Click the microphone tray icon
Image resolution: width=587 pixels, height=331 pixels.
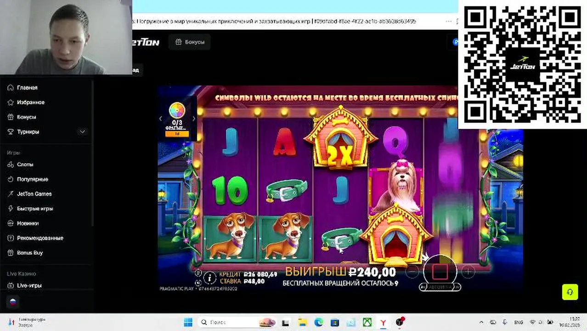[505, 322]
